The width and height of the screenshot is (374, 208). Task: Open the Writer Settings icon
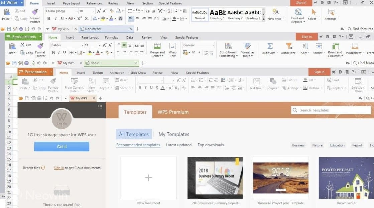331,12
